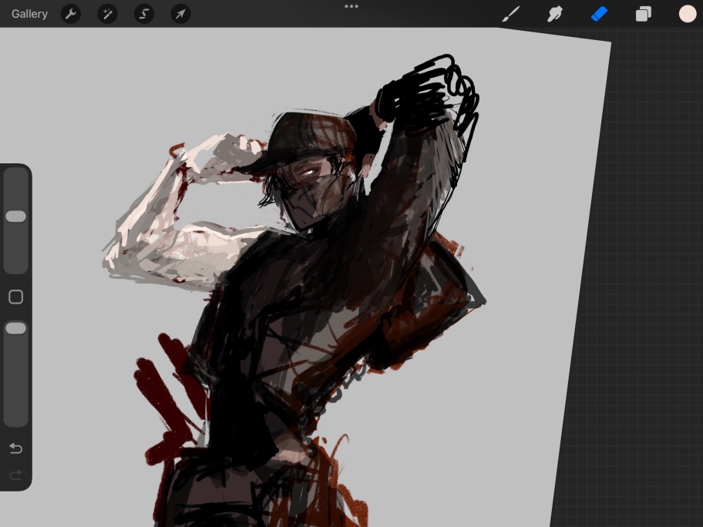Return to the Gallery
Screen dimensions: 703x527
coord(29,14)
